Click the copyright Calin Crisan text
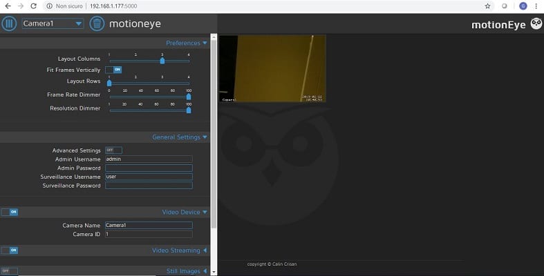Image resolution: width=544 pixels, height=276 pixels. point(272,264)
